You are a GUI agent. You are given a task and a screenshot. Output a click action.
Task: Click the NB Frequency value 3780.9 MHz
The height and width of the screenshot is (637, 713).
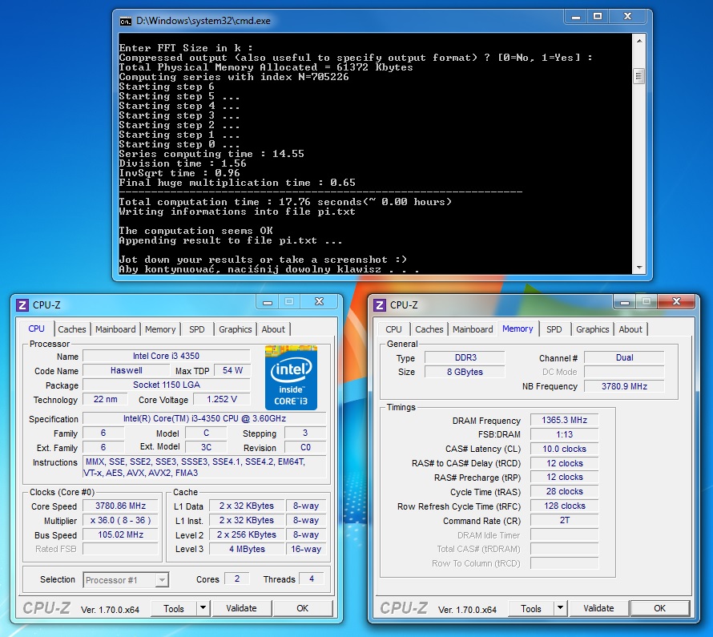point(624,386)
